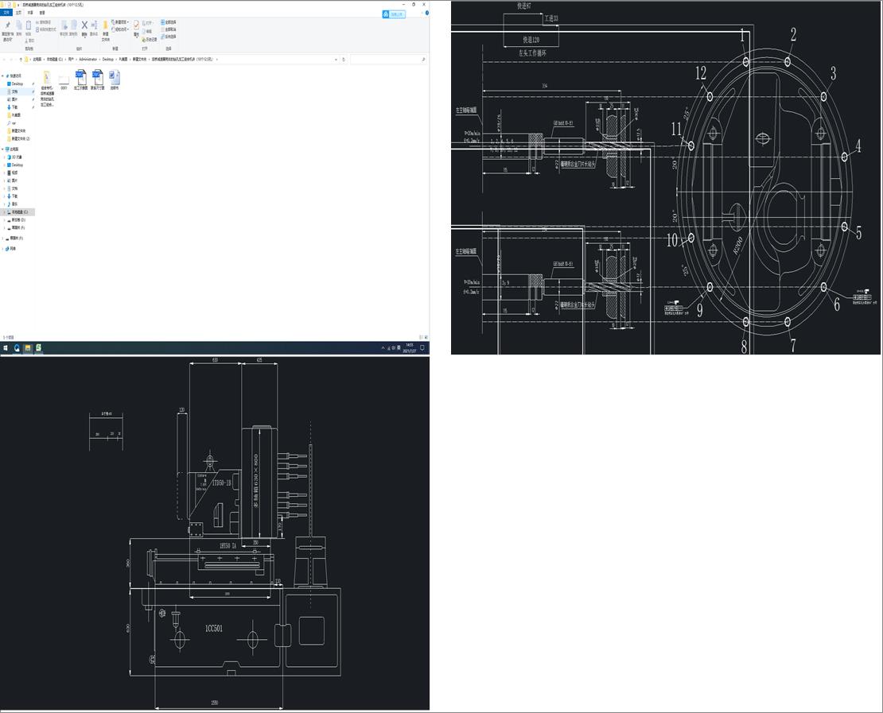
Task: Select drive (D:) in navigation pane
Action: 18,220
